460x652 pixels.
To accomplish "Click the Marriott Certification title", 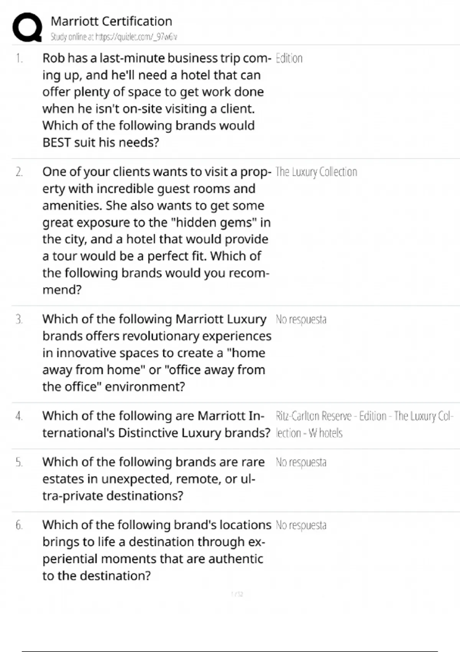I will [111, 21].
